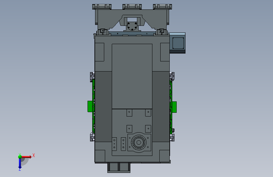273x177 pixels.
Task: Select the lower-left silver clamp bracket
Action: tap(92, 137)
